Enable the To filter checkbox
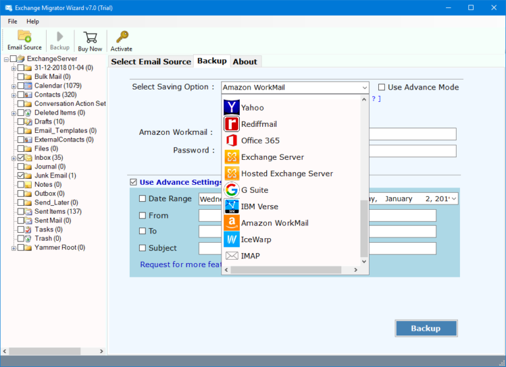This screenshot has height=367, width=506. (x=142, y=231)
